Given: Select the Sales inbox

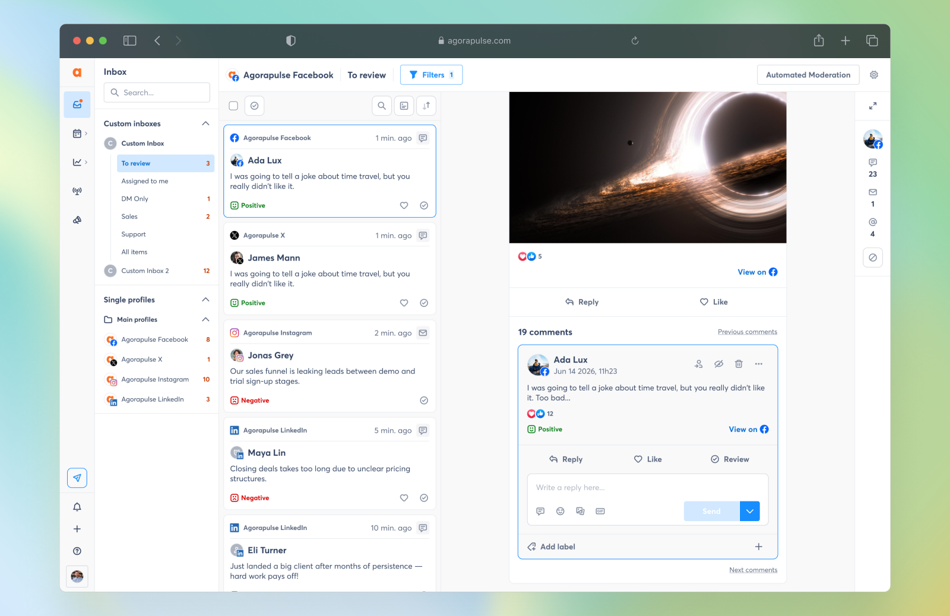Looking at the screenshot, I should (166, 217).
